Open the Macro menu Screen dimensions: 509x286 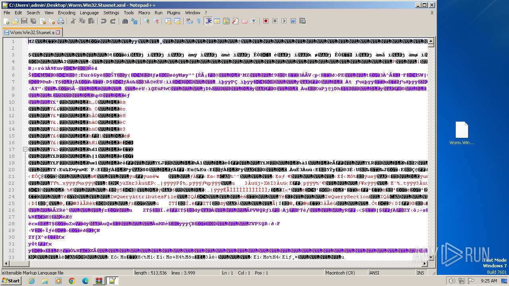[x=144, y=13]
